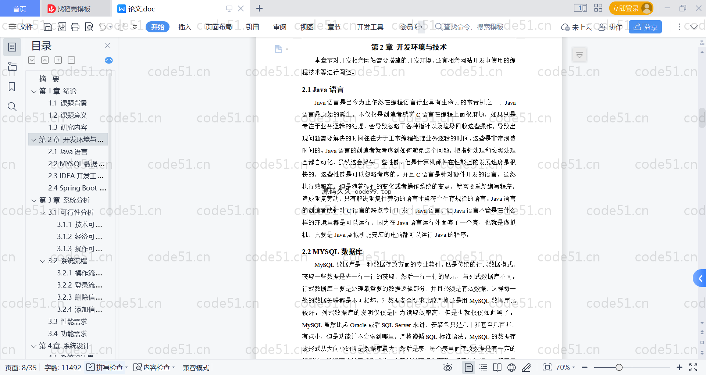Screen dimensions: 706x375
Task: Select the 页面布局 ribbon tab
Action: (x=218, y=27)
